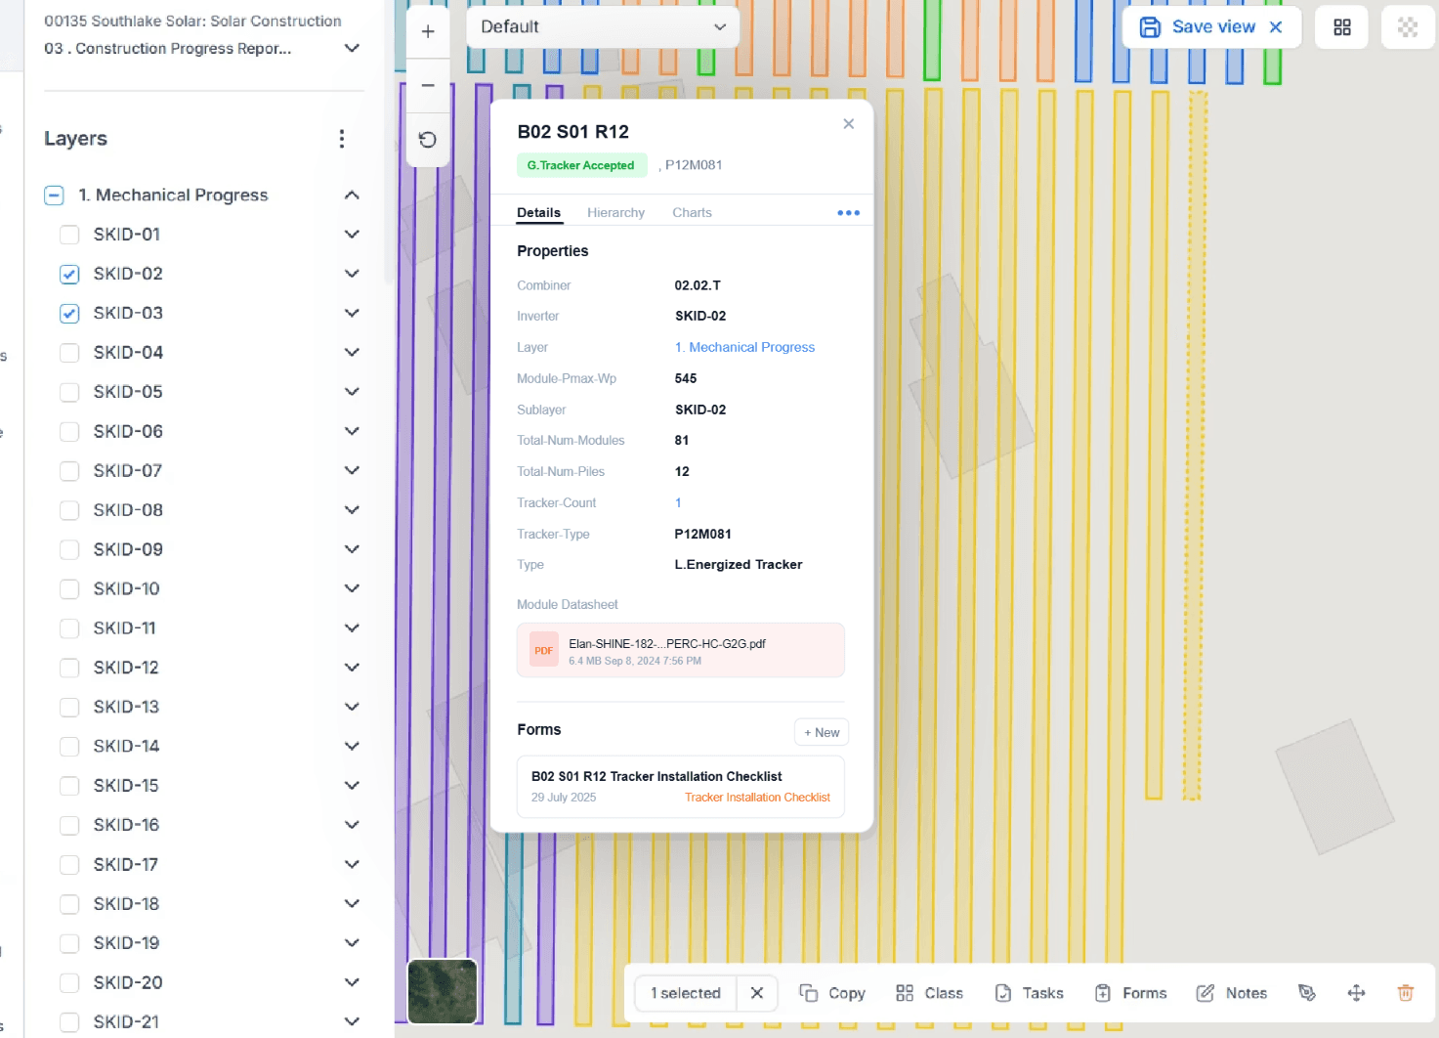
Task: Select the dashed yellow tracker row on map
Action: 1196,445
